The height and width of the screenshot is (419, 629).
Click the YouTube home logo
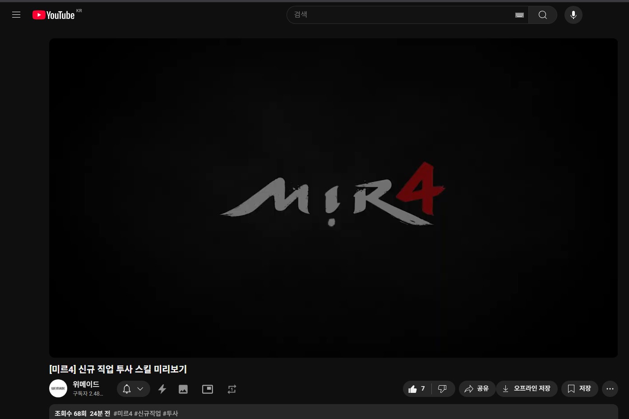pyautogui.click(x=54, y=15)
